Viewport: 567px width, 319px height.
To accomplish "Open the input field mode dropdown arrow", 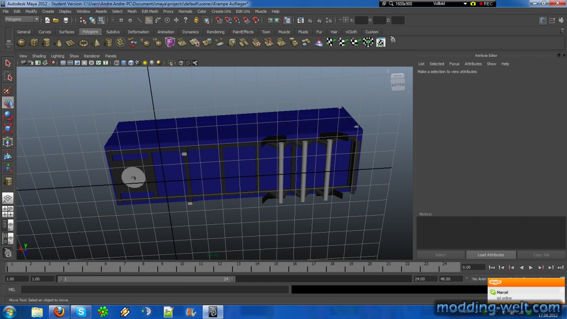I will tap(340, 20).
